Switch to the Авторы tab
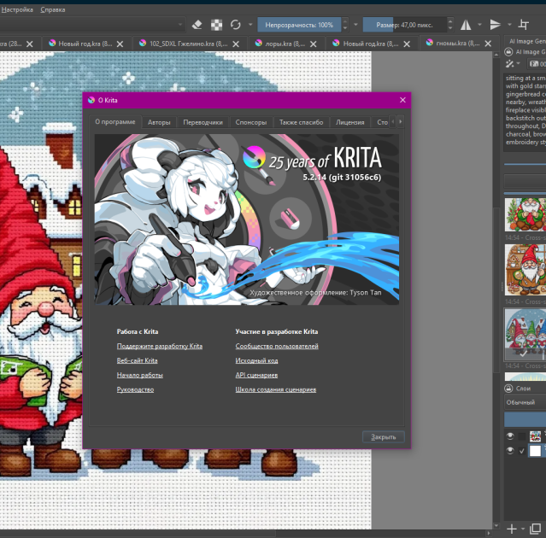Viewport: 546px width, 538px height. [159, 122]
